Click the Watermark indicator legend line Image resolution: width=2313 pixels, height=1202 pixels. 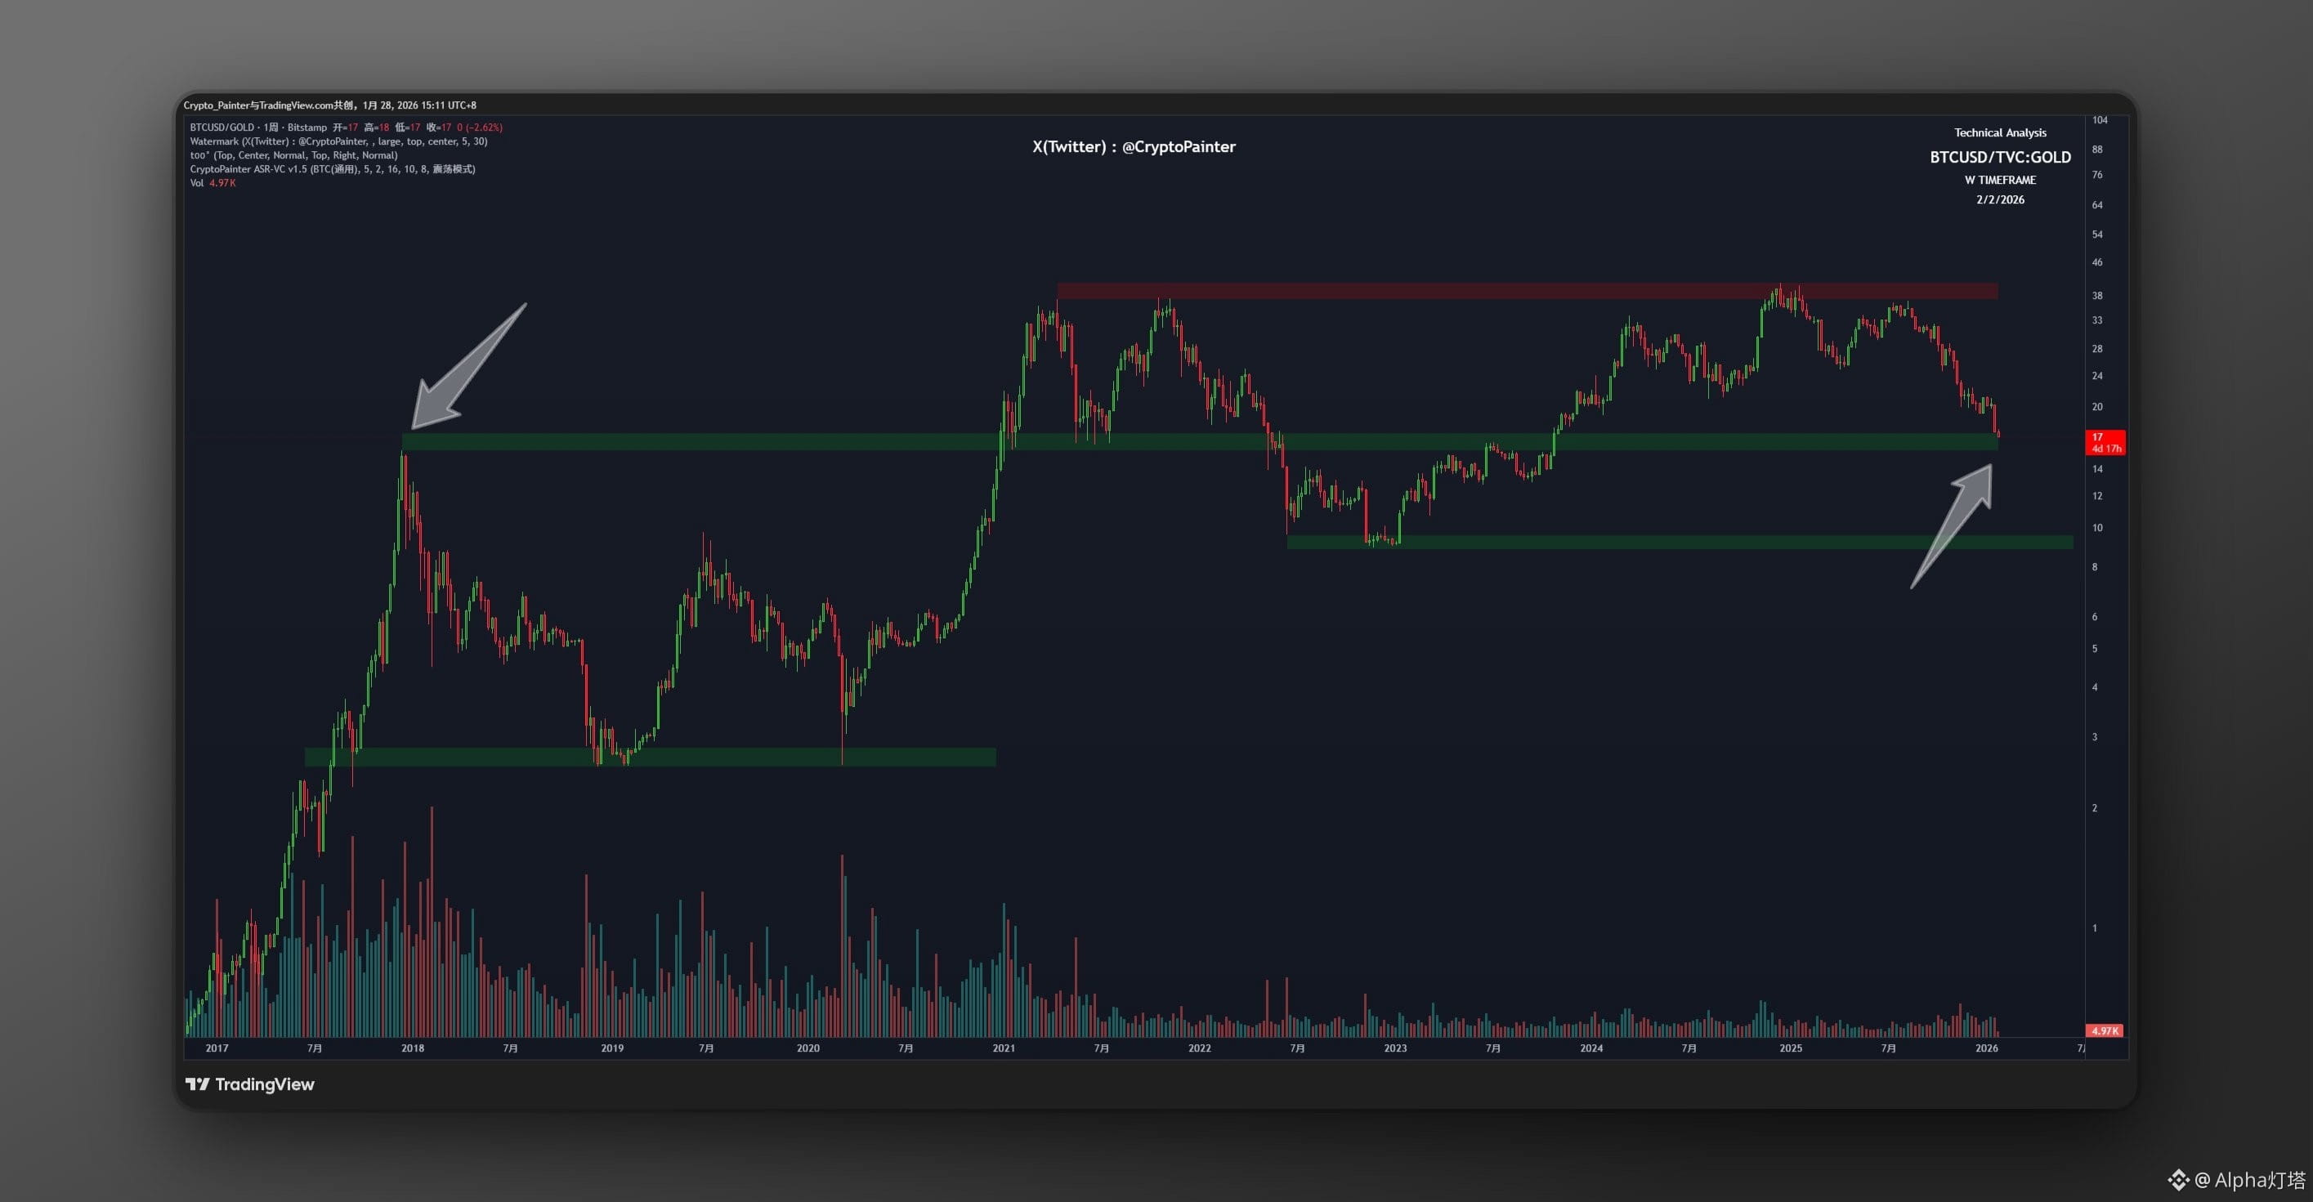[x=338, y=141]
